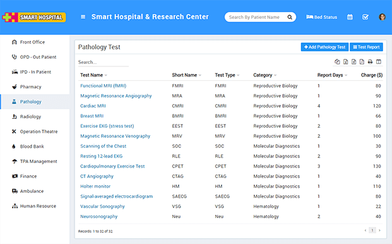Screen dimensions: 392x244
Task: Focus the table Search field
Action: pos(104,62)
